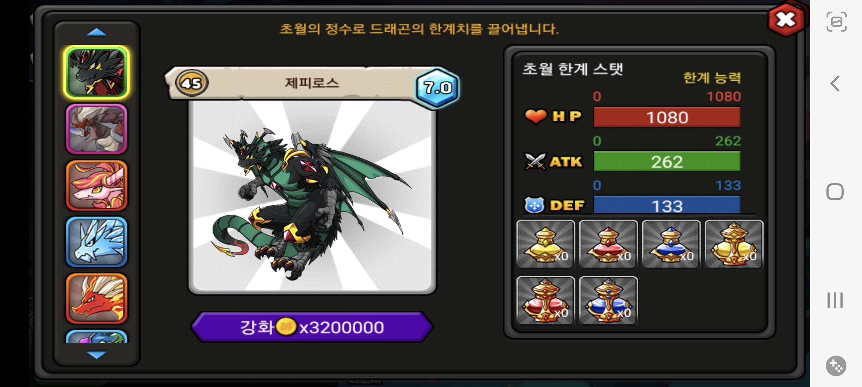
Task: Tap the small yellow essence potion
Action: click(x=546, y=244)
